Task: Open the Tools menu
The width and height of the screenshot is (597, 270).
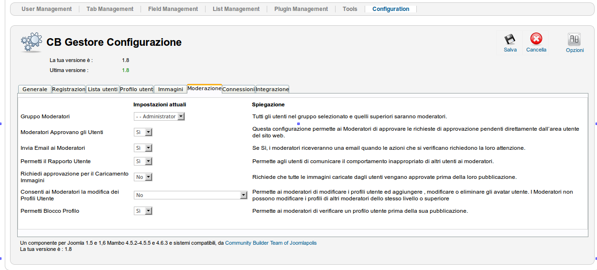Action: pyautogui.click(x=350, y=9)
